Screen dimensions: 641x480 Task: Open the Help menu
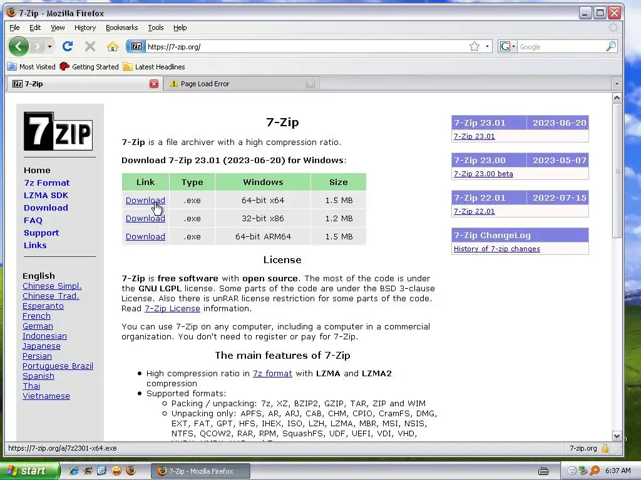tap(180, 27)
